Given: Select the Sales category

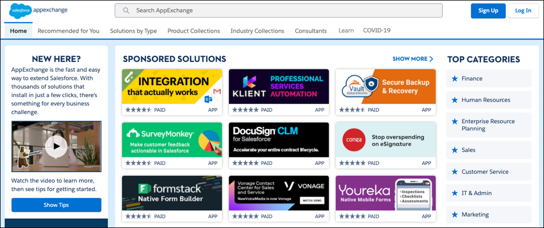Looking at the screenshot, I should (x=489, y=150).
